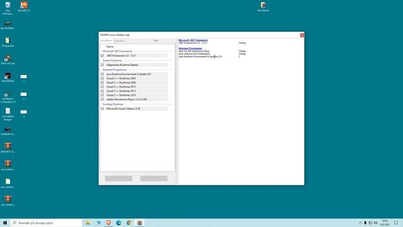Toggle Visual C++ Runtimes 2013 checkbox
Screen dimensions: 403x227
point(102,91)
